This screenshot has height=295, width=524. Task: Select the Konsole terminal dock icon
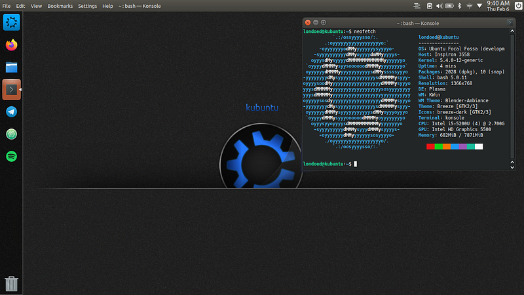[x=11, y=89]
